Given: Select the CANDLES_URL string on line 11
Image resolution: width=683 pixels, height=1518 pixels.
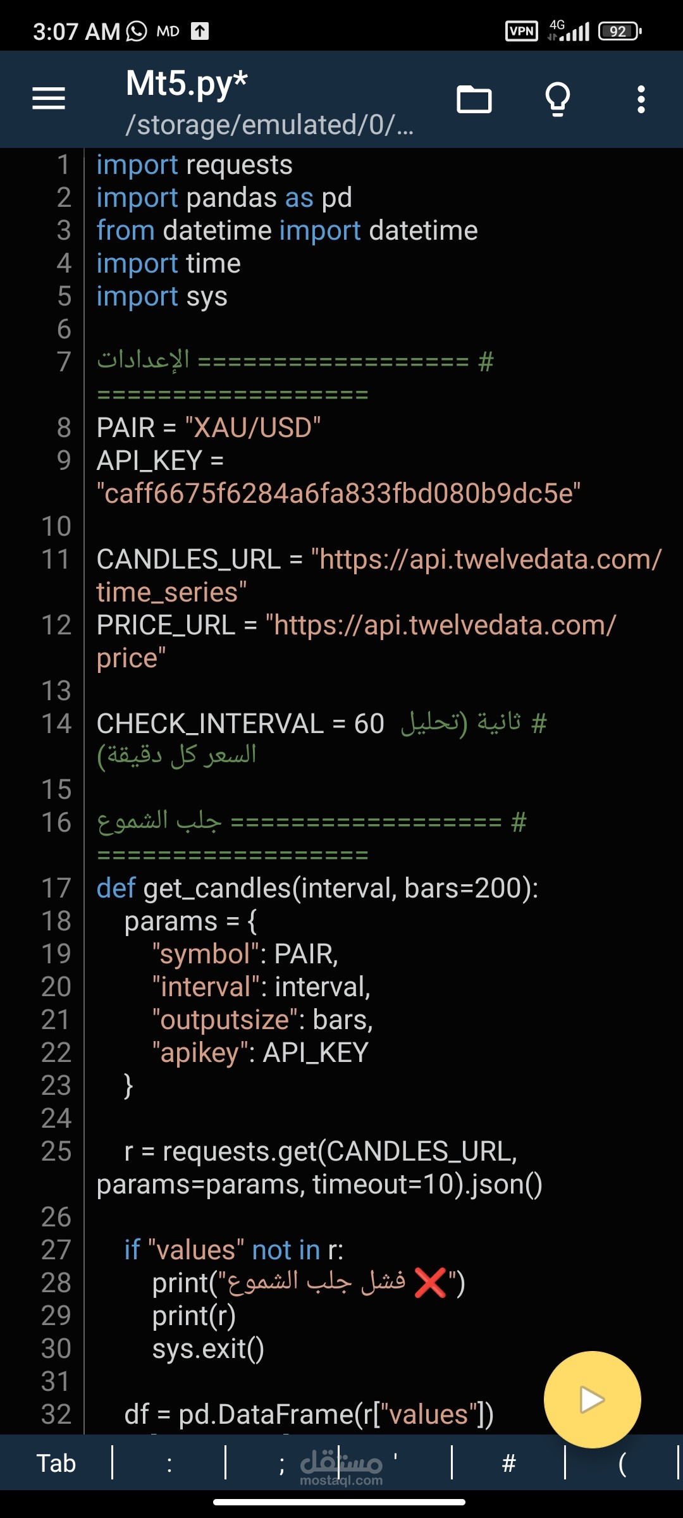Looking at the screenshot, I should click(x=487, y=558).
